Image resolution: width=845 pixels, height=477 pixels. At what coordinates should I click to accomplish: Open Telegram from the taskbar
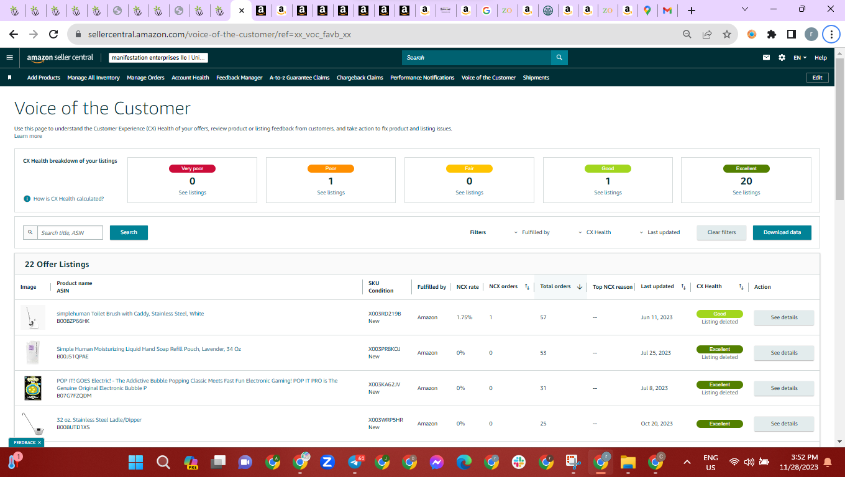pyautogui.click(x=355, y=462)
